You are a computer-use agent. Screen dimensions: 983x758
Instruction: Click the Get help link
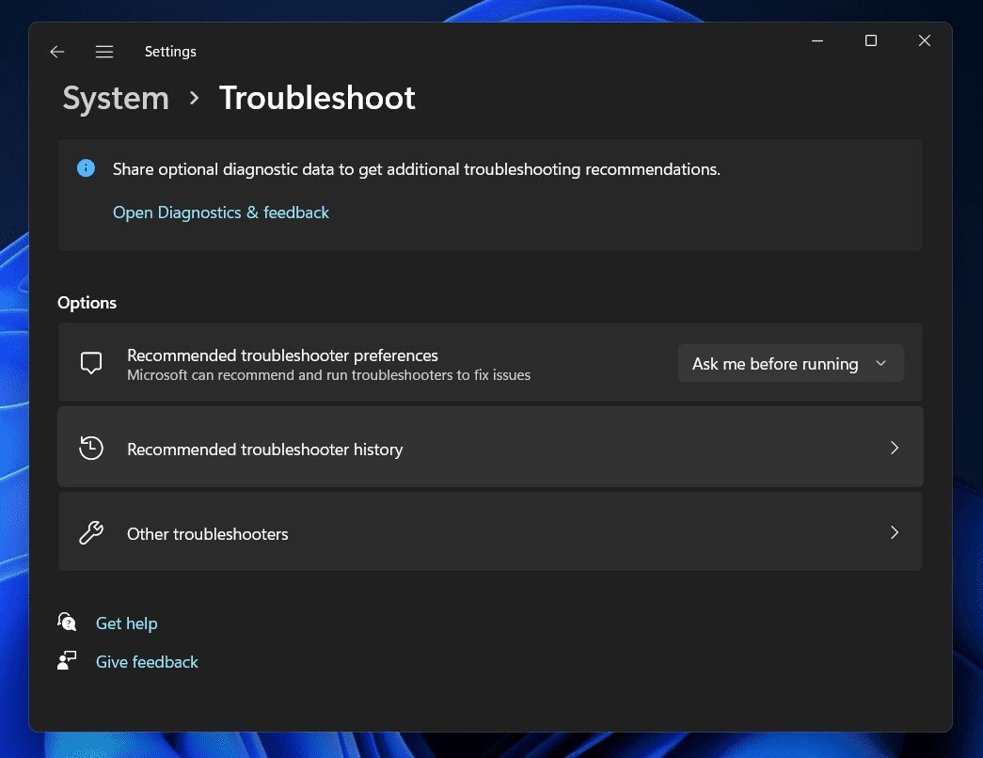pyautogui.click(x=127, y=624)
